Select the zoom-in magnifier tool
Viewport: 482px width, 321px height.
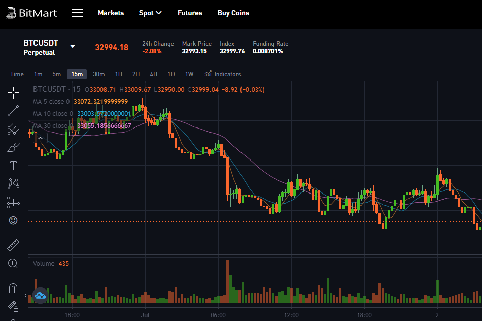tap(13, 263)
